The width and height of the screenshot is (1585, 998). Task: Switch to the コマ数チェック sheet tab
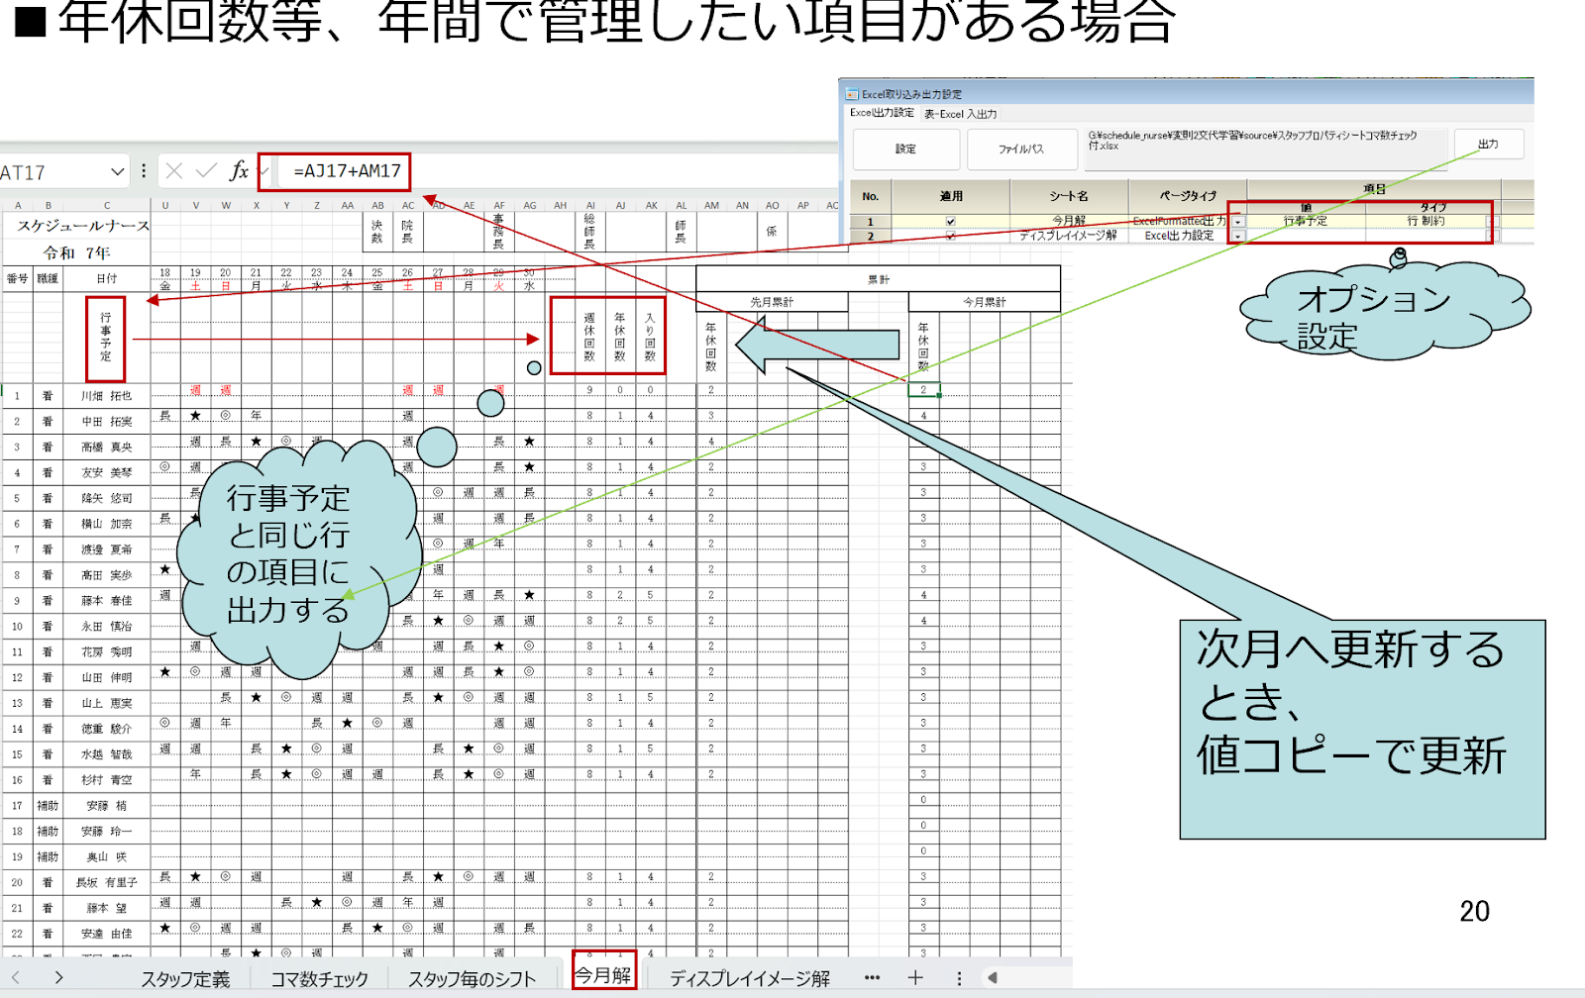(319, 978)
